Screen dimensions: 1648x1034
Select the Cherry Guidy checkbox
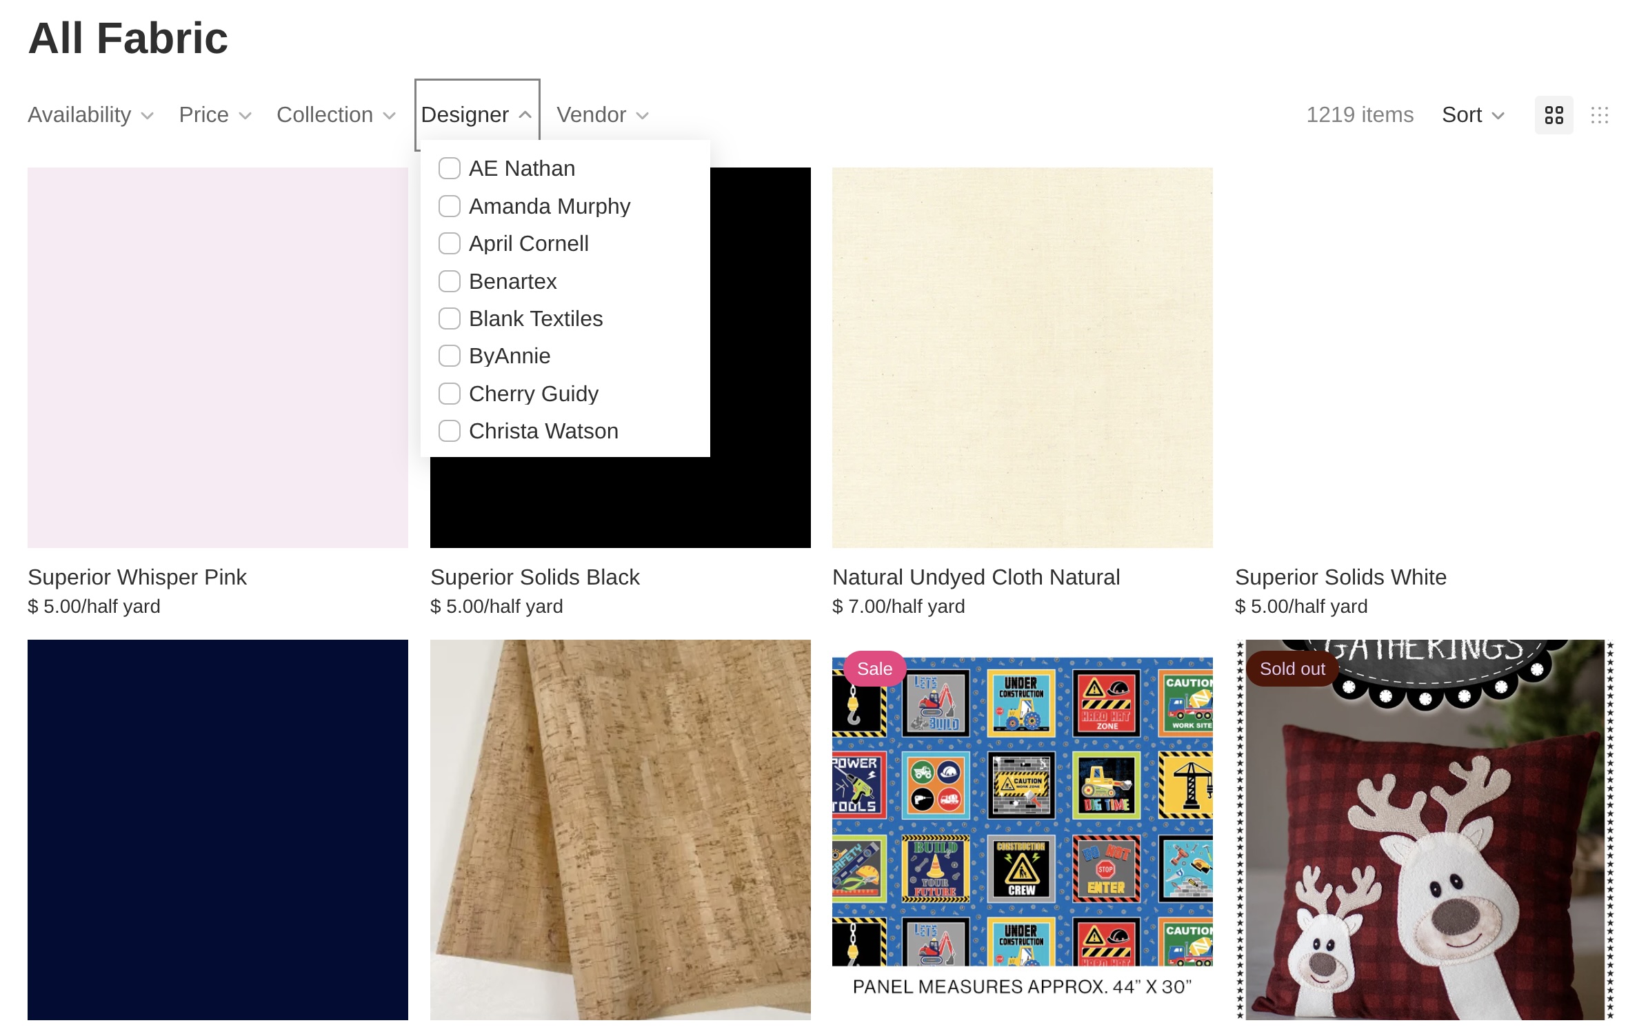pos(450,394)
